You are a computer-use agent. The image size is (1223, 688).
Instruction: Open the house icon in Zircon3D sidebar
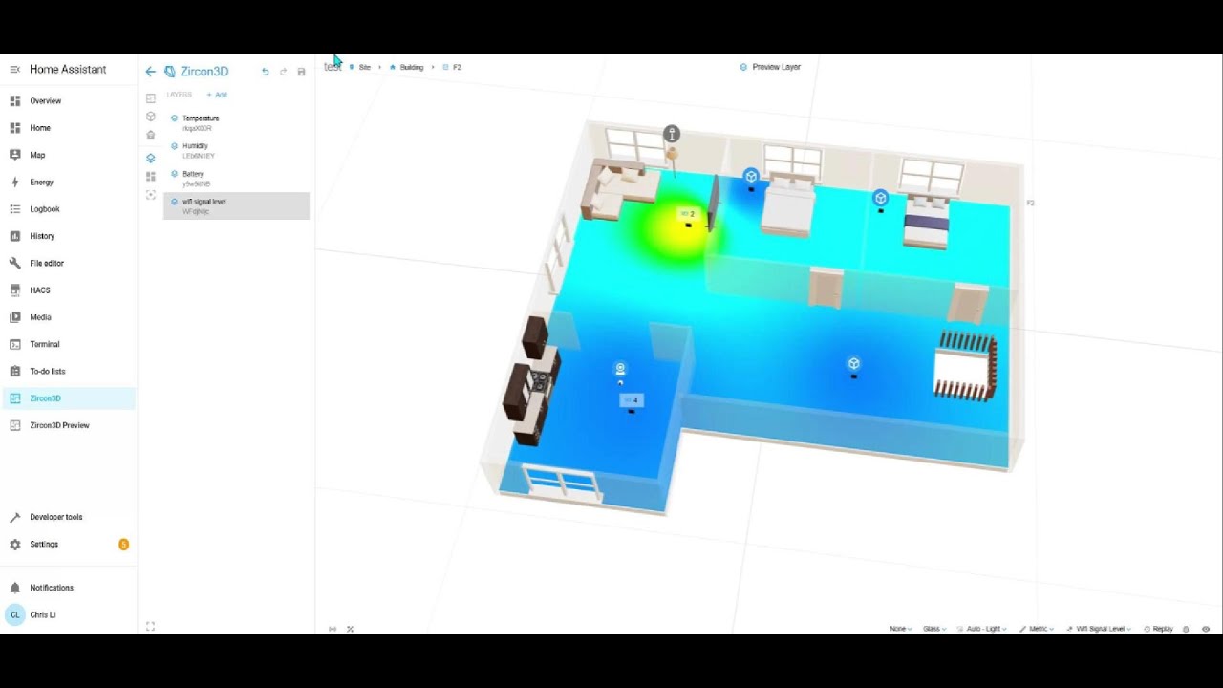pyautogui.click(x=150, y=135)
